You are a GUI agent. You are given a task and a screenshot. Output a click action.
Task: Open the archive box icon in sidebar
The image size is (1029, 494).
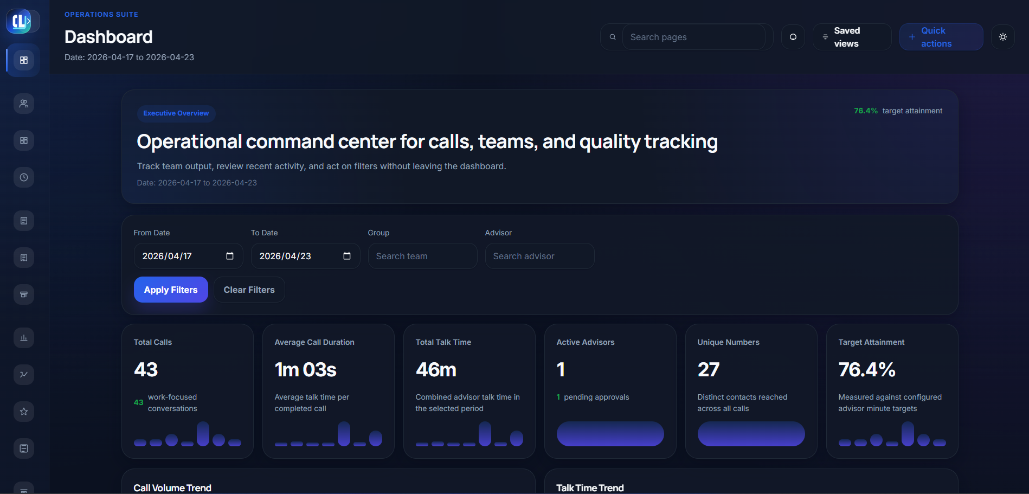pyautogui.click(x=24, y=294)
